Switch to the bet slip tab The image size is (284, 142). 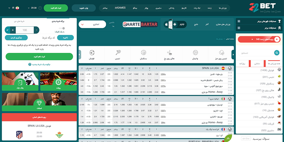coord(58,21)
